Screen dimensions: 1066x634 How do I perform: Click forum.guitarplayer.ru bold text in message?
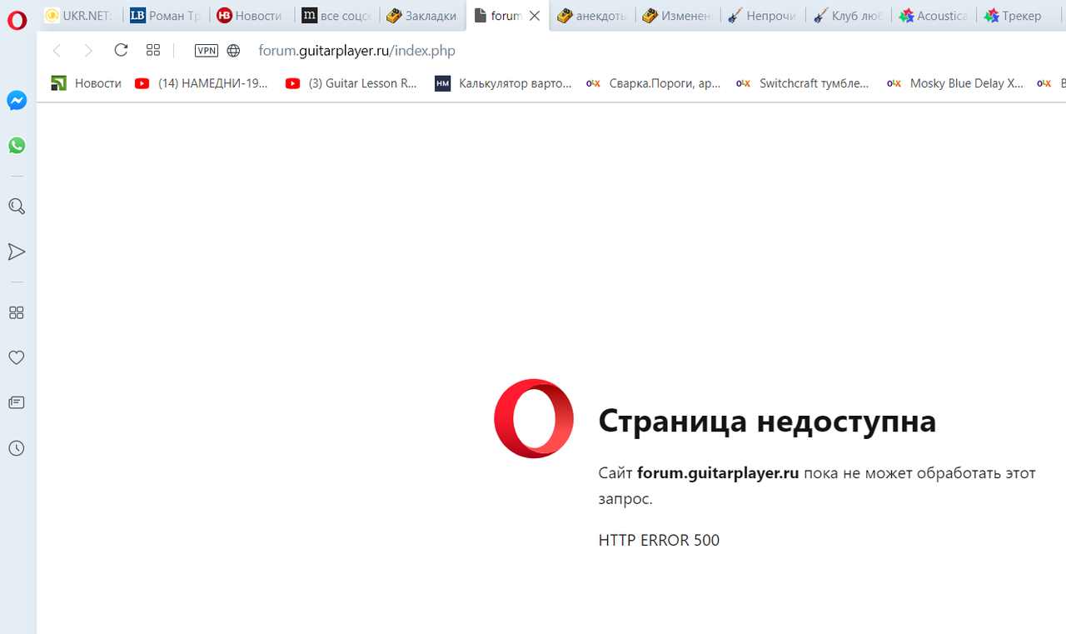click(718, 473)
